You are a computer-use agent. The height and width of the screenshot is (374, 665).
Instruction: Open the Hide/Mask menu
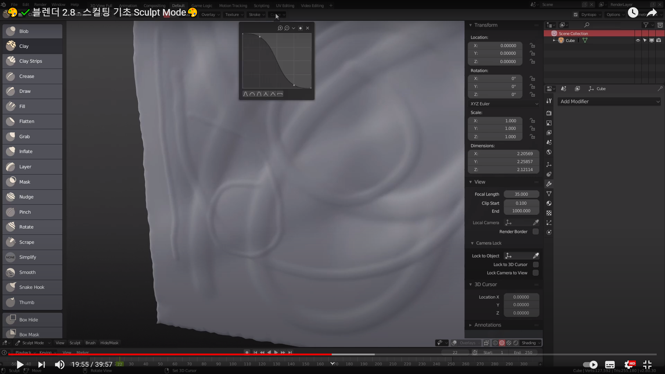click(109, 343)
